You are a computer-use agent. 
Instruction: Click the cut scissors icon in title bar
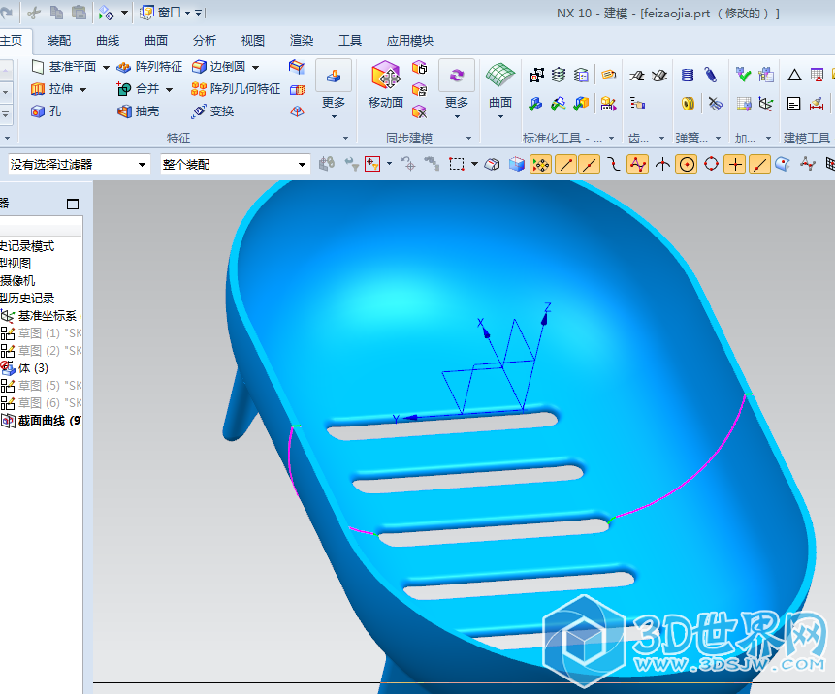34,13
